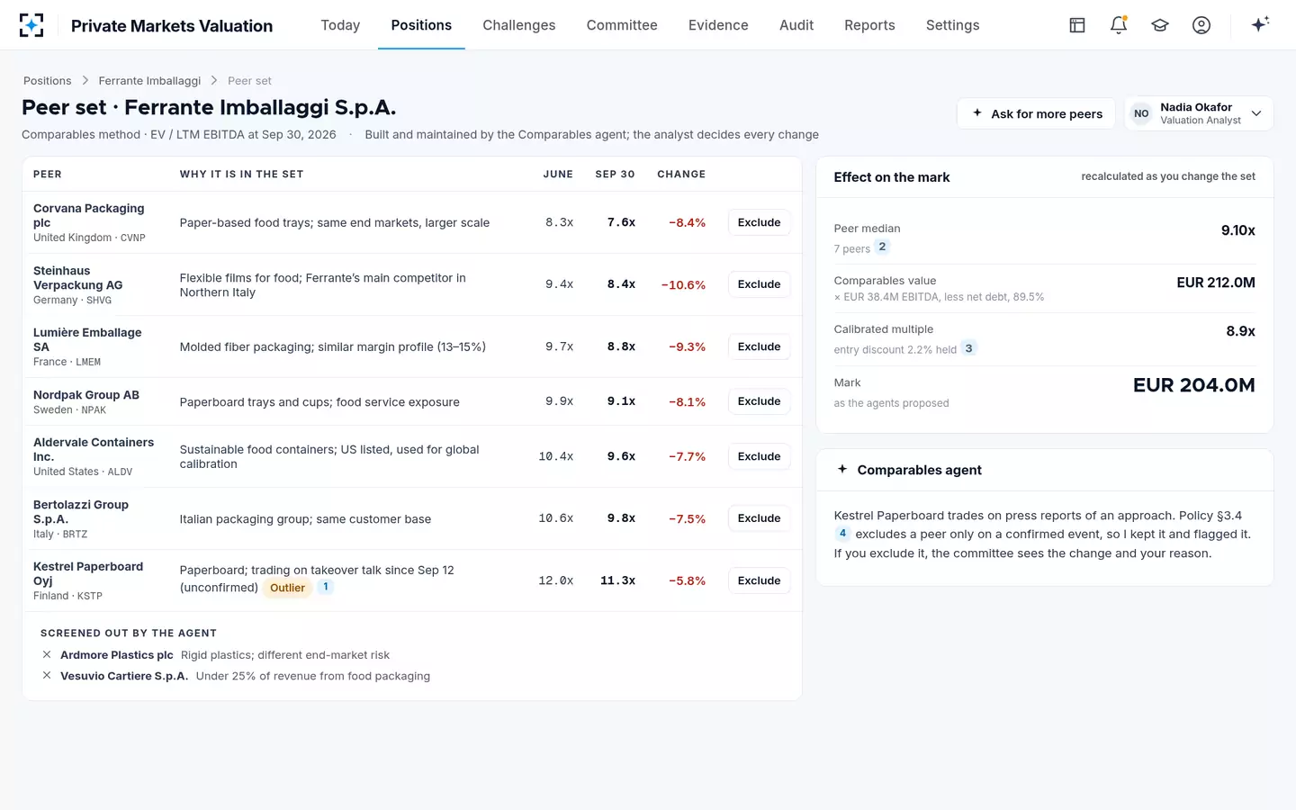
Task: Open the layout panel icon in header
Action: tap(1077, 25)
